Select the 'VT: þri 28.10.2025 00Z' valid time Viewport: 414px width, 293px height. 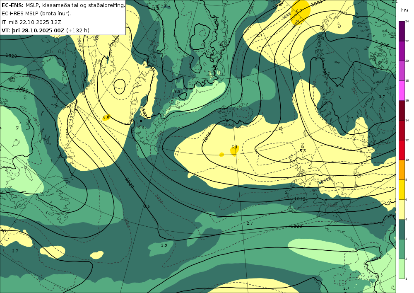(33, 30)
